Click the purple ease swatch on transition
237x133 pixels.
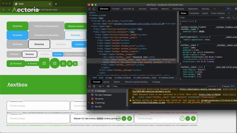click(x=208, y=62)
